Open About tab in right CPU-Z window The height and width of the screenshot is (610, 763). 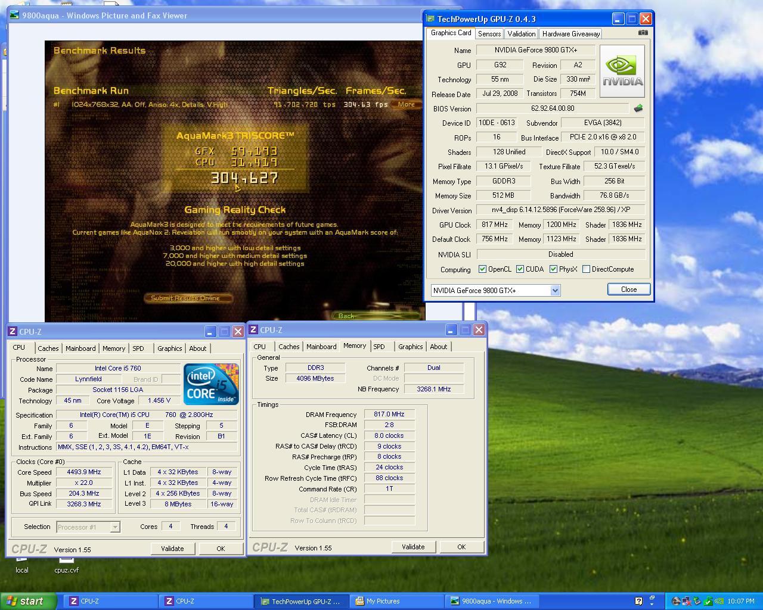coord(439,347)
